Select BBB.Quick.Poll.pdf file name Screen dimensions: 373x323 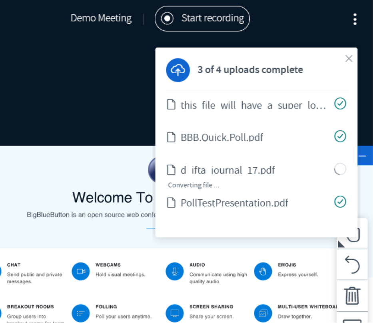pos(222,137)
